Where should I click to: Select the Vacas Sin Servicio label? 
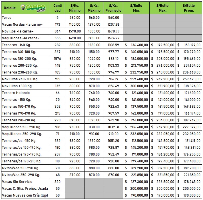click(x=17, y=182)
